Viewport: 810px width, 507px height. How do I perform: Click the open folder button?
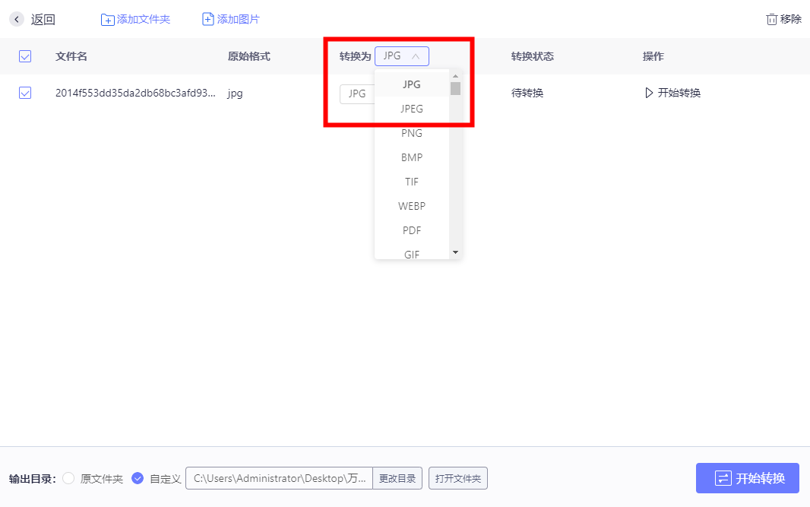[458, 479]
